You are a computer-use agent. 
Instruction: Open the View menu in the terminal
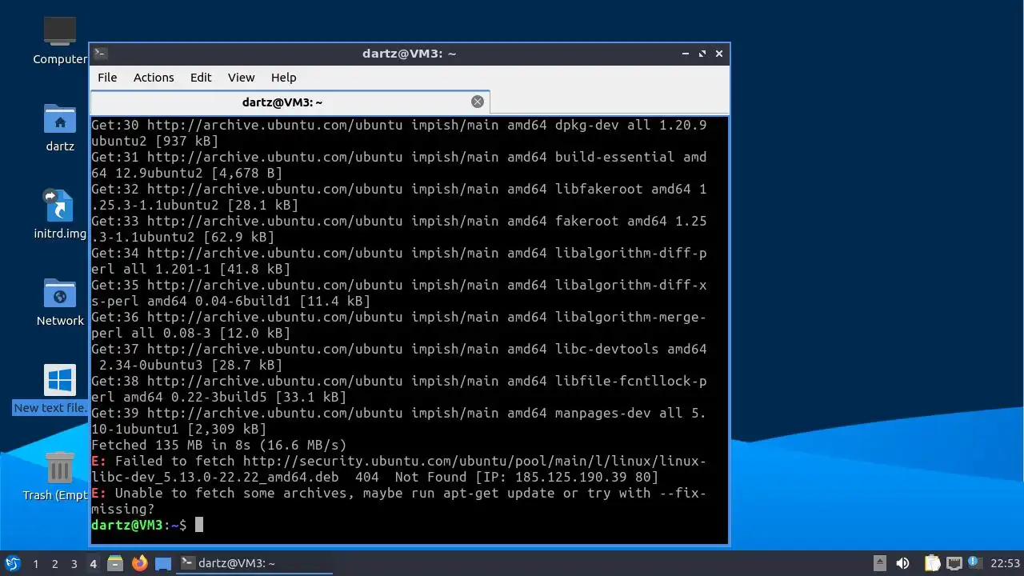click(x=241, y=78)
